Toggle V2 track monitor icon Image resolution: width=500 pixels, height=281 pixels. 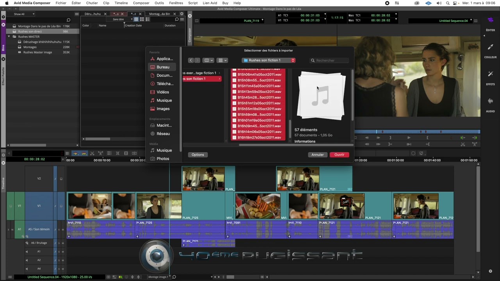(x=61, y=179)
